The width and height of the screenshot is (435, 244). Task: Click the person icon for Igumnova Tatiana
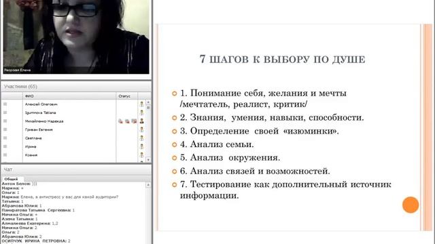click(142, 113)
